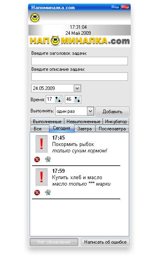This screenshot has height=256, width=160.
Task: Focus the task description input field
Action: coord(79,77)
